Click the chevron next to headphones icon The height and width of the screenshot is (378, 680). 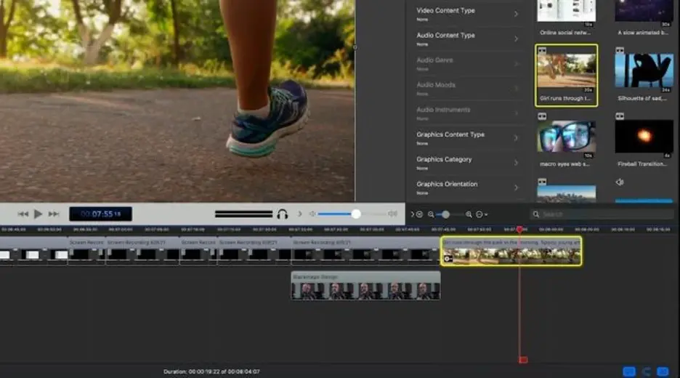299,214
